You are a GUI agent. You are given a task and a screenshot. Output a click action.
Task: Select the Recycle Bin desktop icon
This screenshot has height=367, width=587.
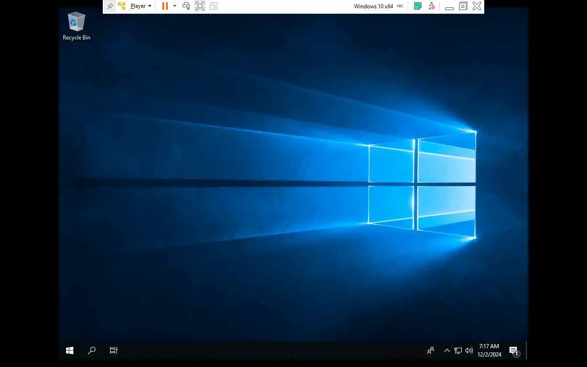pos(77,26)
